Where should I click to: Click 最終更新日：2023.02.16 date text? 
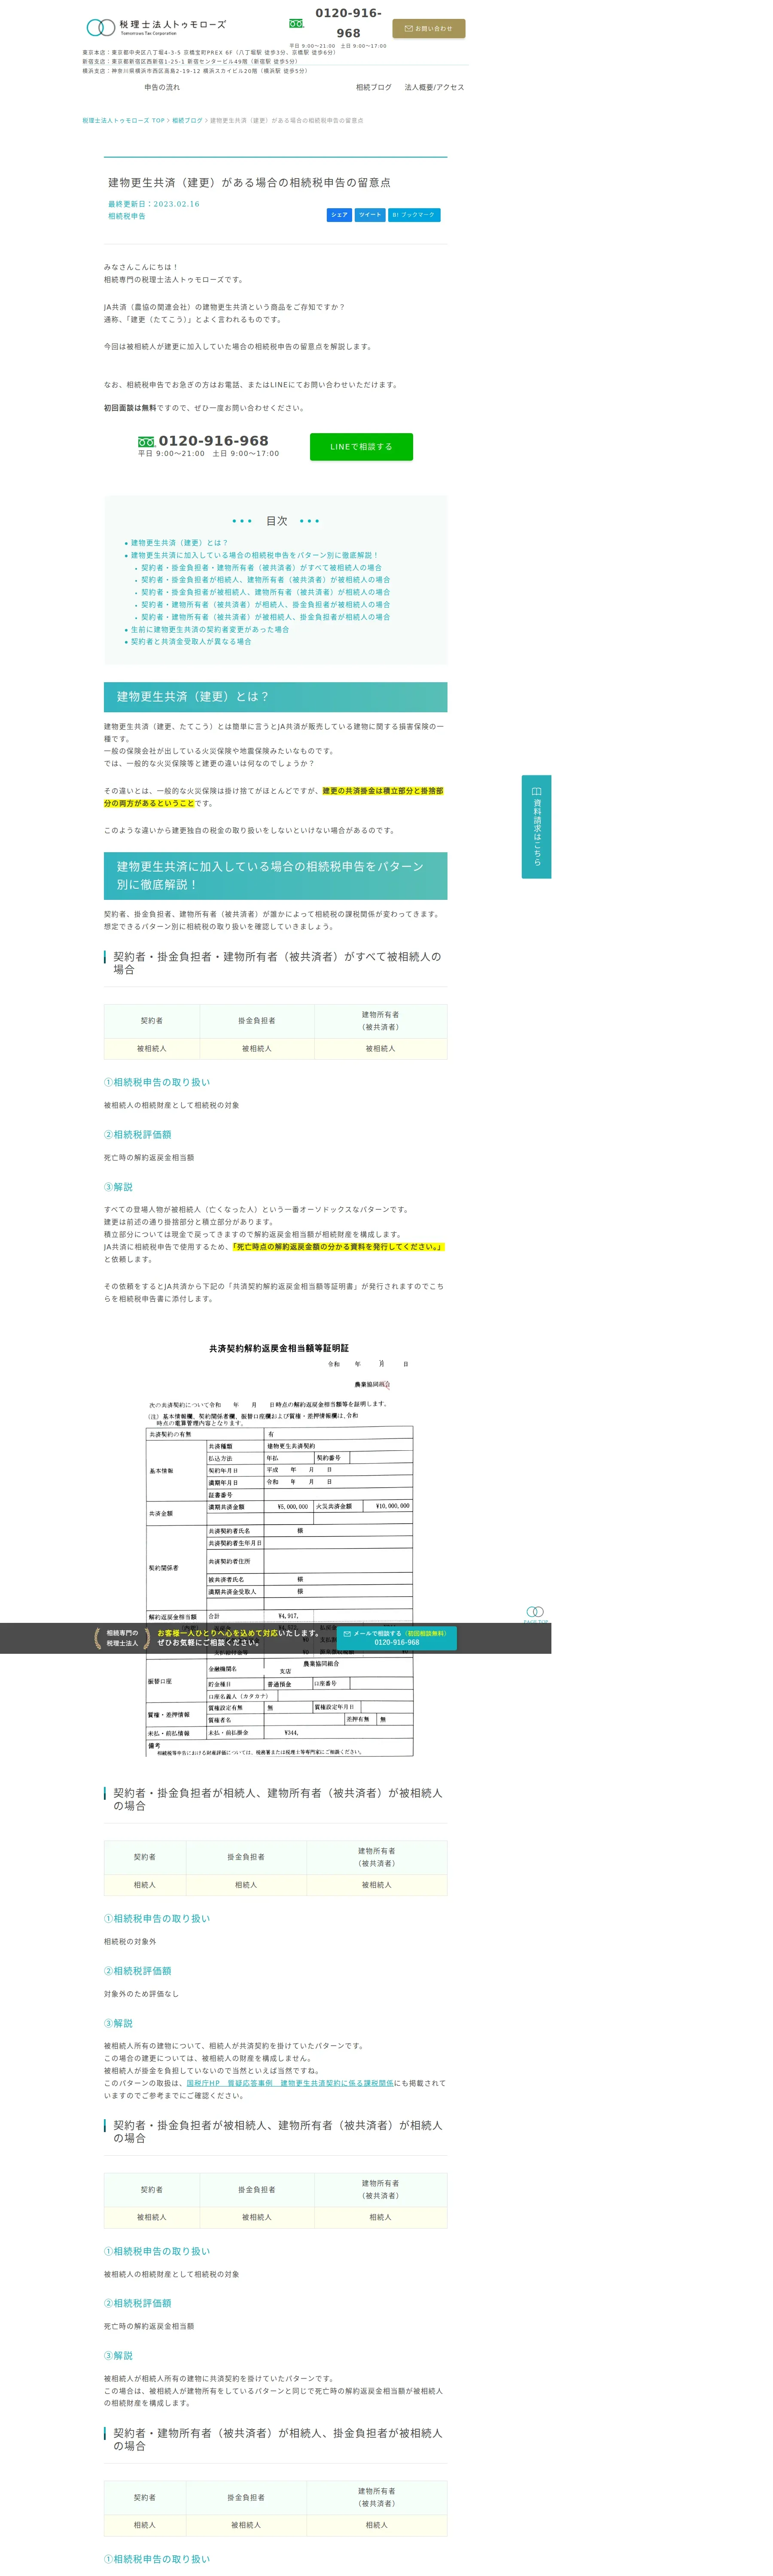(x=154, y=203)
